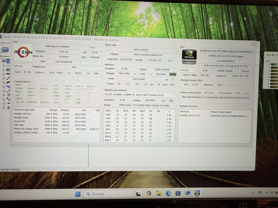Click the GDDR6 SDRAM memory type field

(225, 71)
